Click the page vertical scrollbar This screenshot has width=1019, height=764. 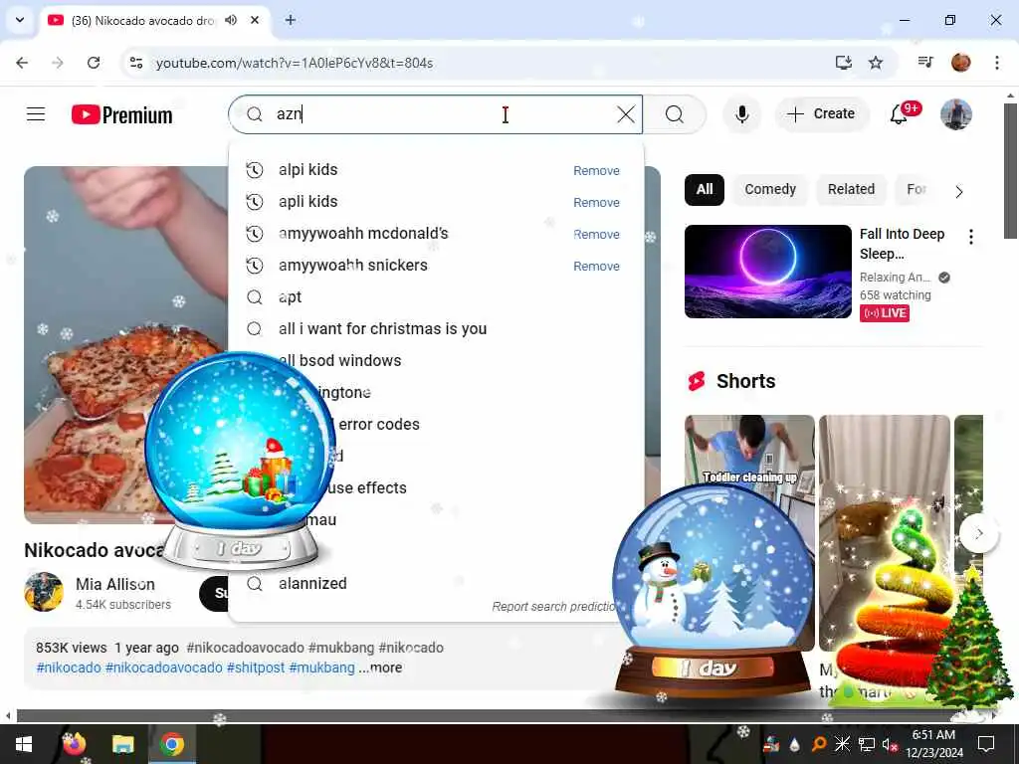point(1010,171)
